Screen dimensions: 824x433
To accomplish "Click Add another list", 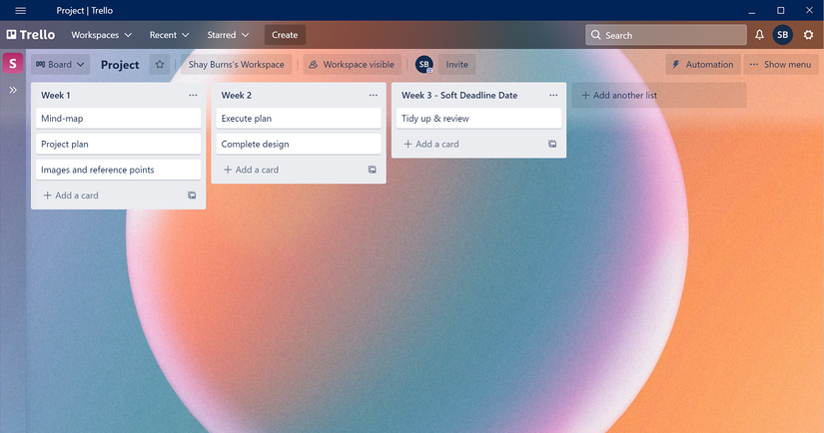I will tap(659, 95).
